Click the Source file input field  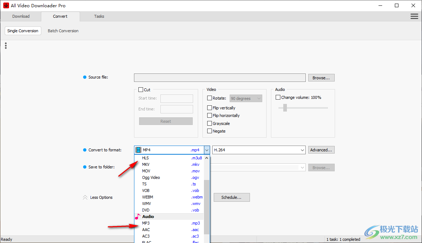pos(220,78)
